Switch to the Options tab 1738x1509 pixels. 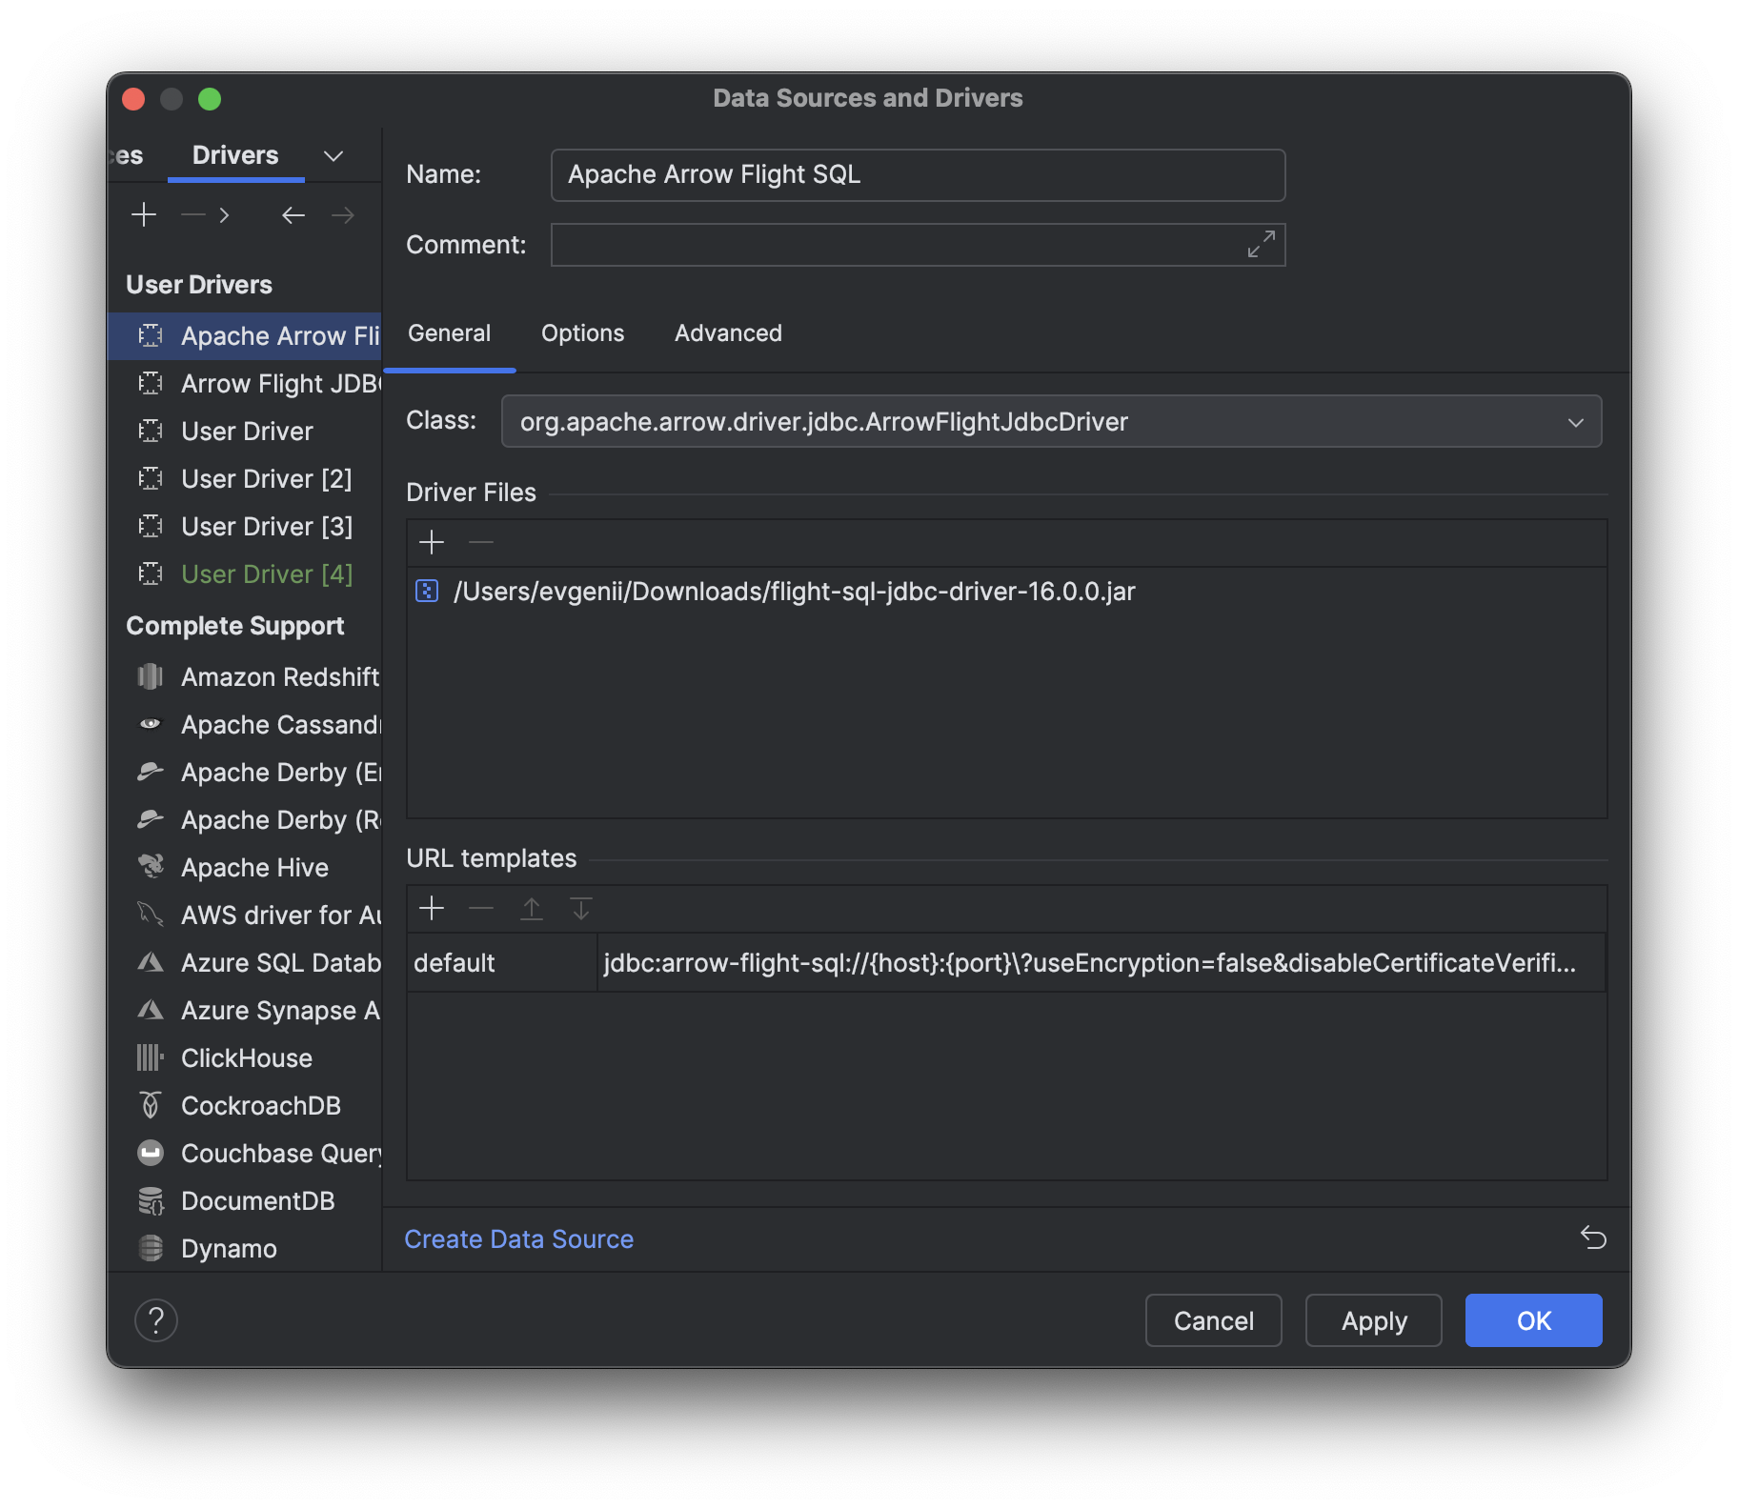582,332
